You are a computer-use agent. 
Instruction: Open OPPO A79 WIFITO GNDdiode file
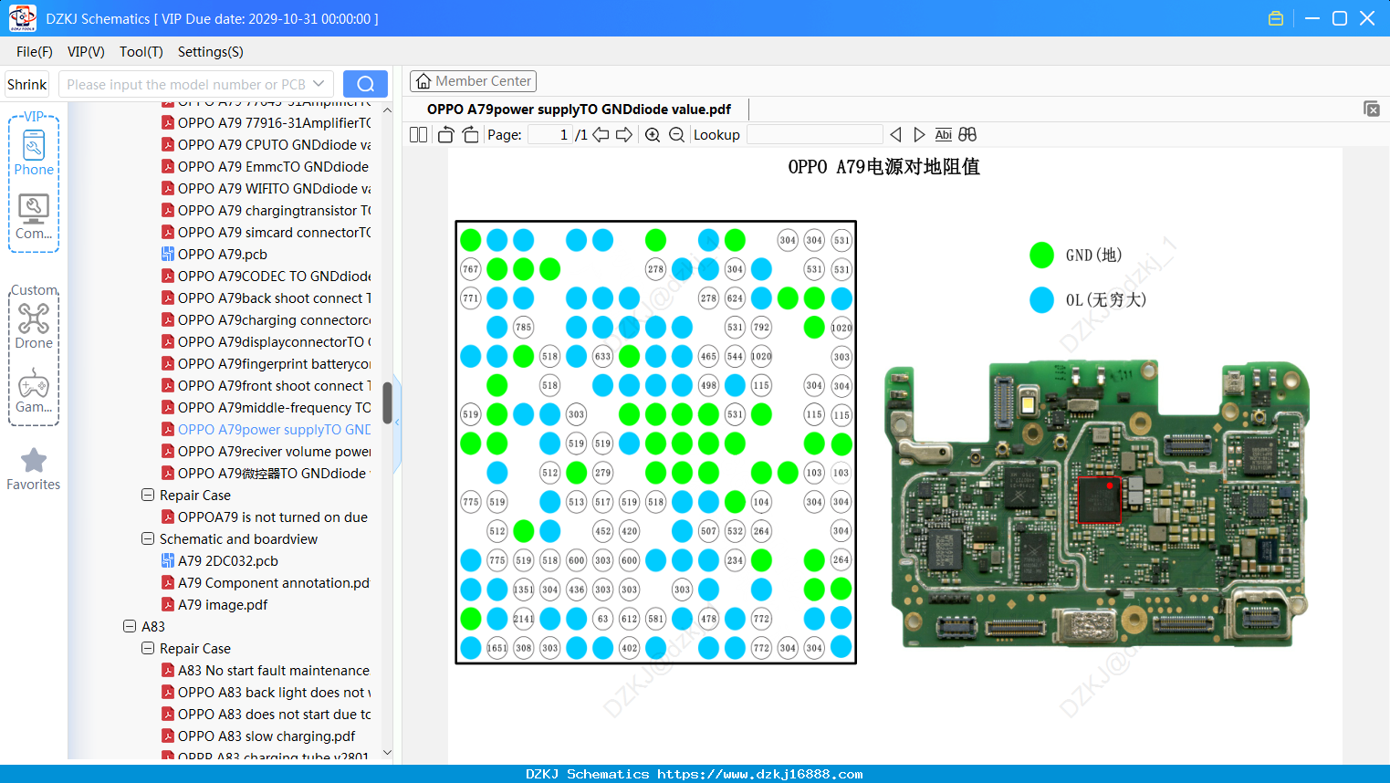pos(267,189)
